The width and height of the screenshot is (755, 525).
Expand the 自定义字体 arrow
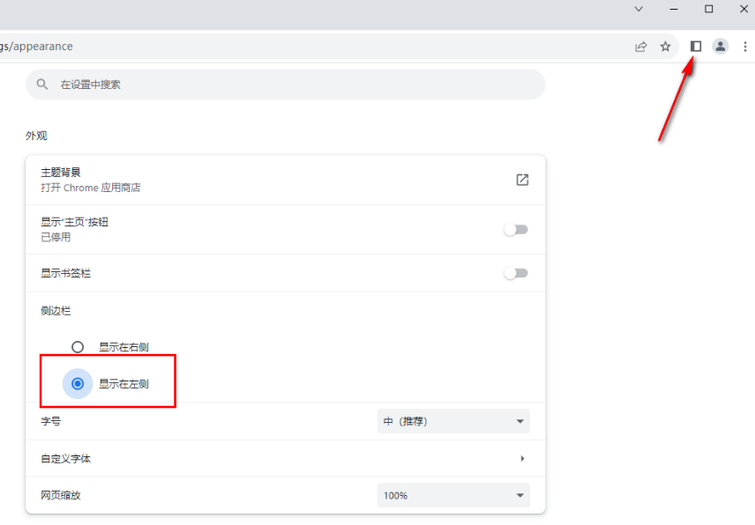pyautogui.click(x=522, y=459)
